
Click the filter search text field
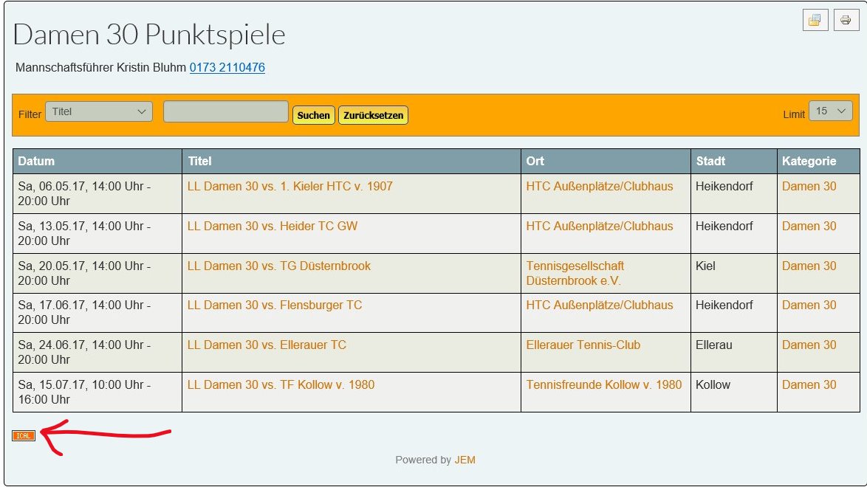click(225, 111)
